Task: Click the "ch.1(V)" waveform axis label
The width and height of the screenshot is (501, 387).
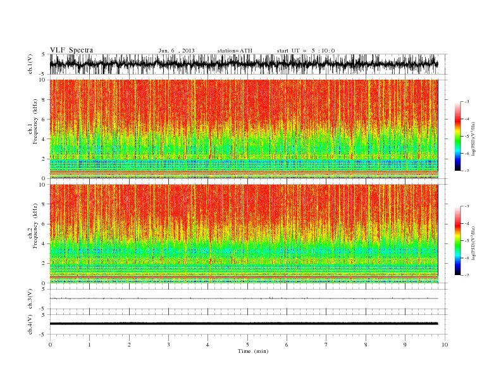Action: point(30,64)
